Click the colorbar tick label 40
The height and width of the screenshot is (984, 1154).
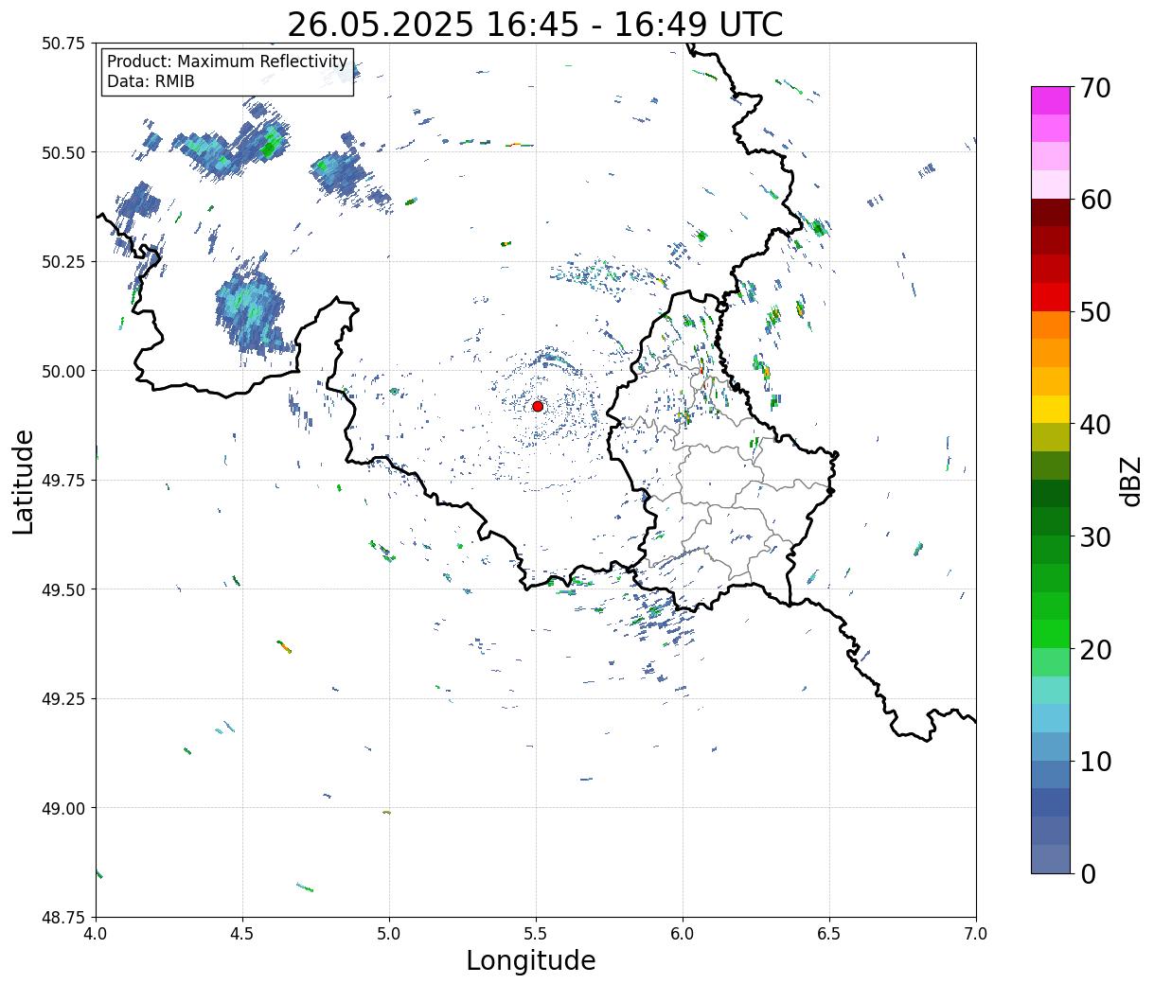1094,424
